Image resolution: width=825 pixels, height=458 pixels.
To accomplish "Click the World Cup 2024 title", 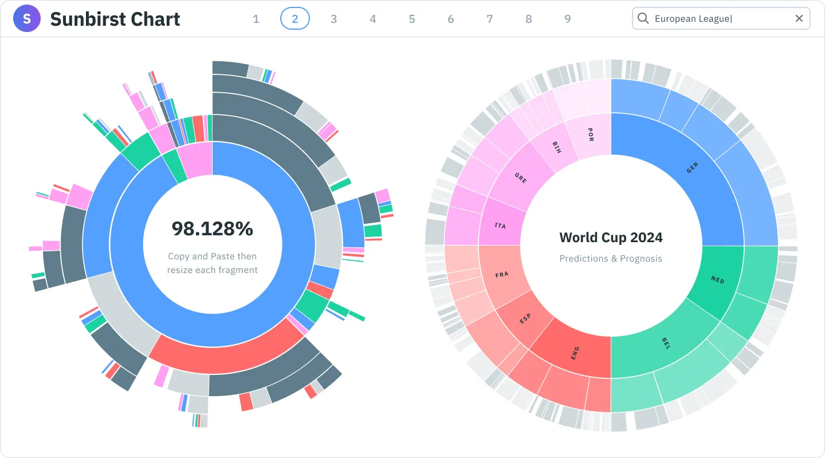I will point(611,237).
